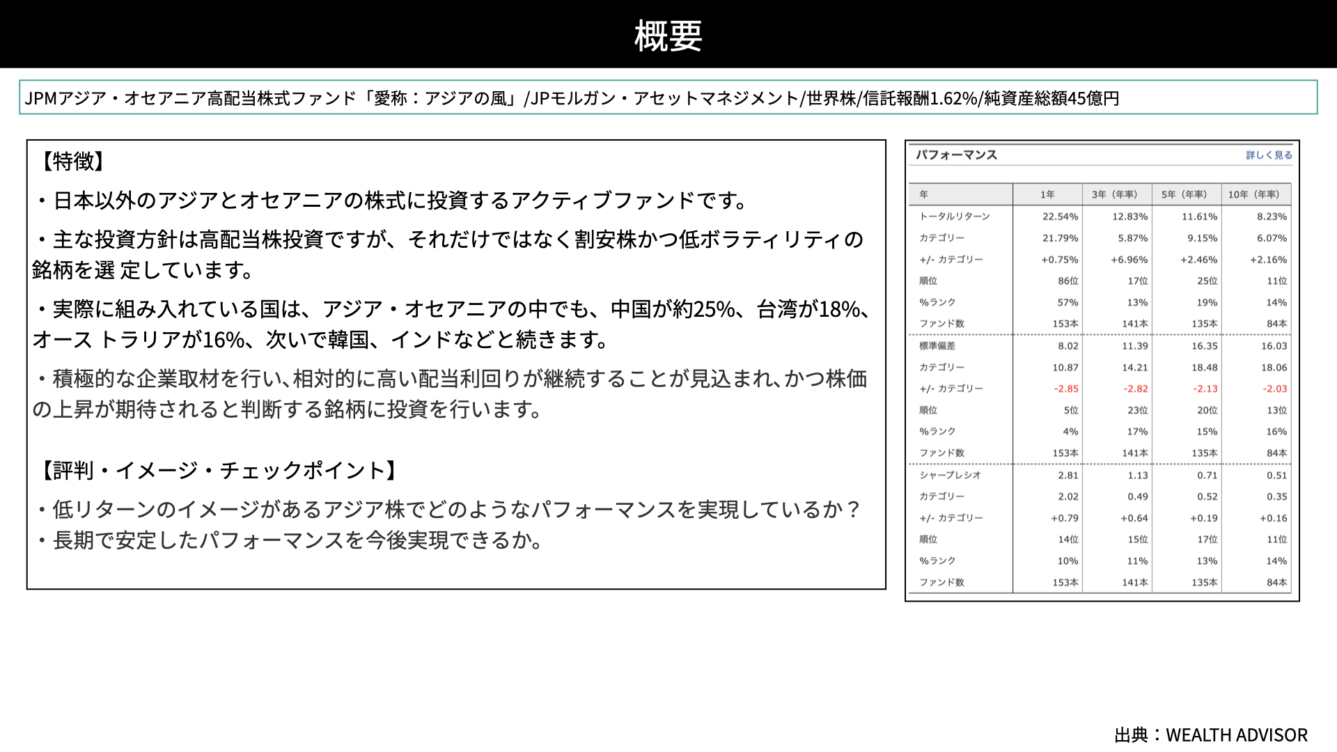Click the 23位 rank cell

[1137, 411]
